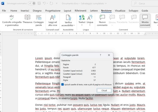Screen dimensions: 158x112
Task: Click the Paragrafi row in statistics
Action: 79,77
